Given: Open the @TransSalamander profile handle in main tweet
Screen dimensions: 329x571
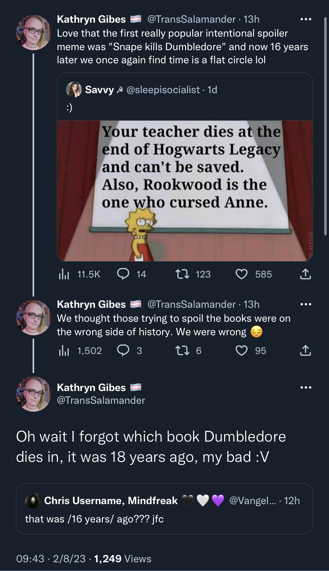Looking at the screenshot, I should coord(101,400).
